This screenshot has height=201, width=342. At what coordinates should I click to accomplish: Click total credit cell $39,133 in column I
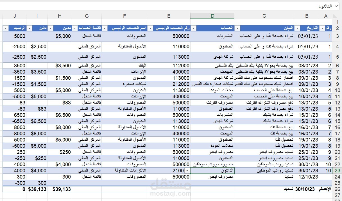37,189
